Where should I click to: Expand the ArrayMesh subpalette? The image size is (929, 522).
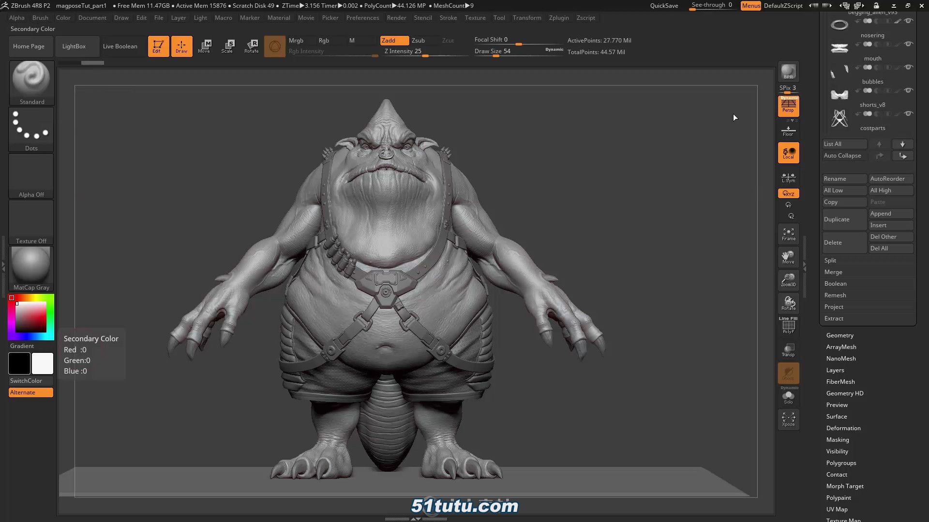(x=841, y=347)
